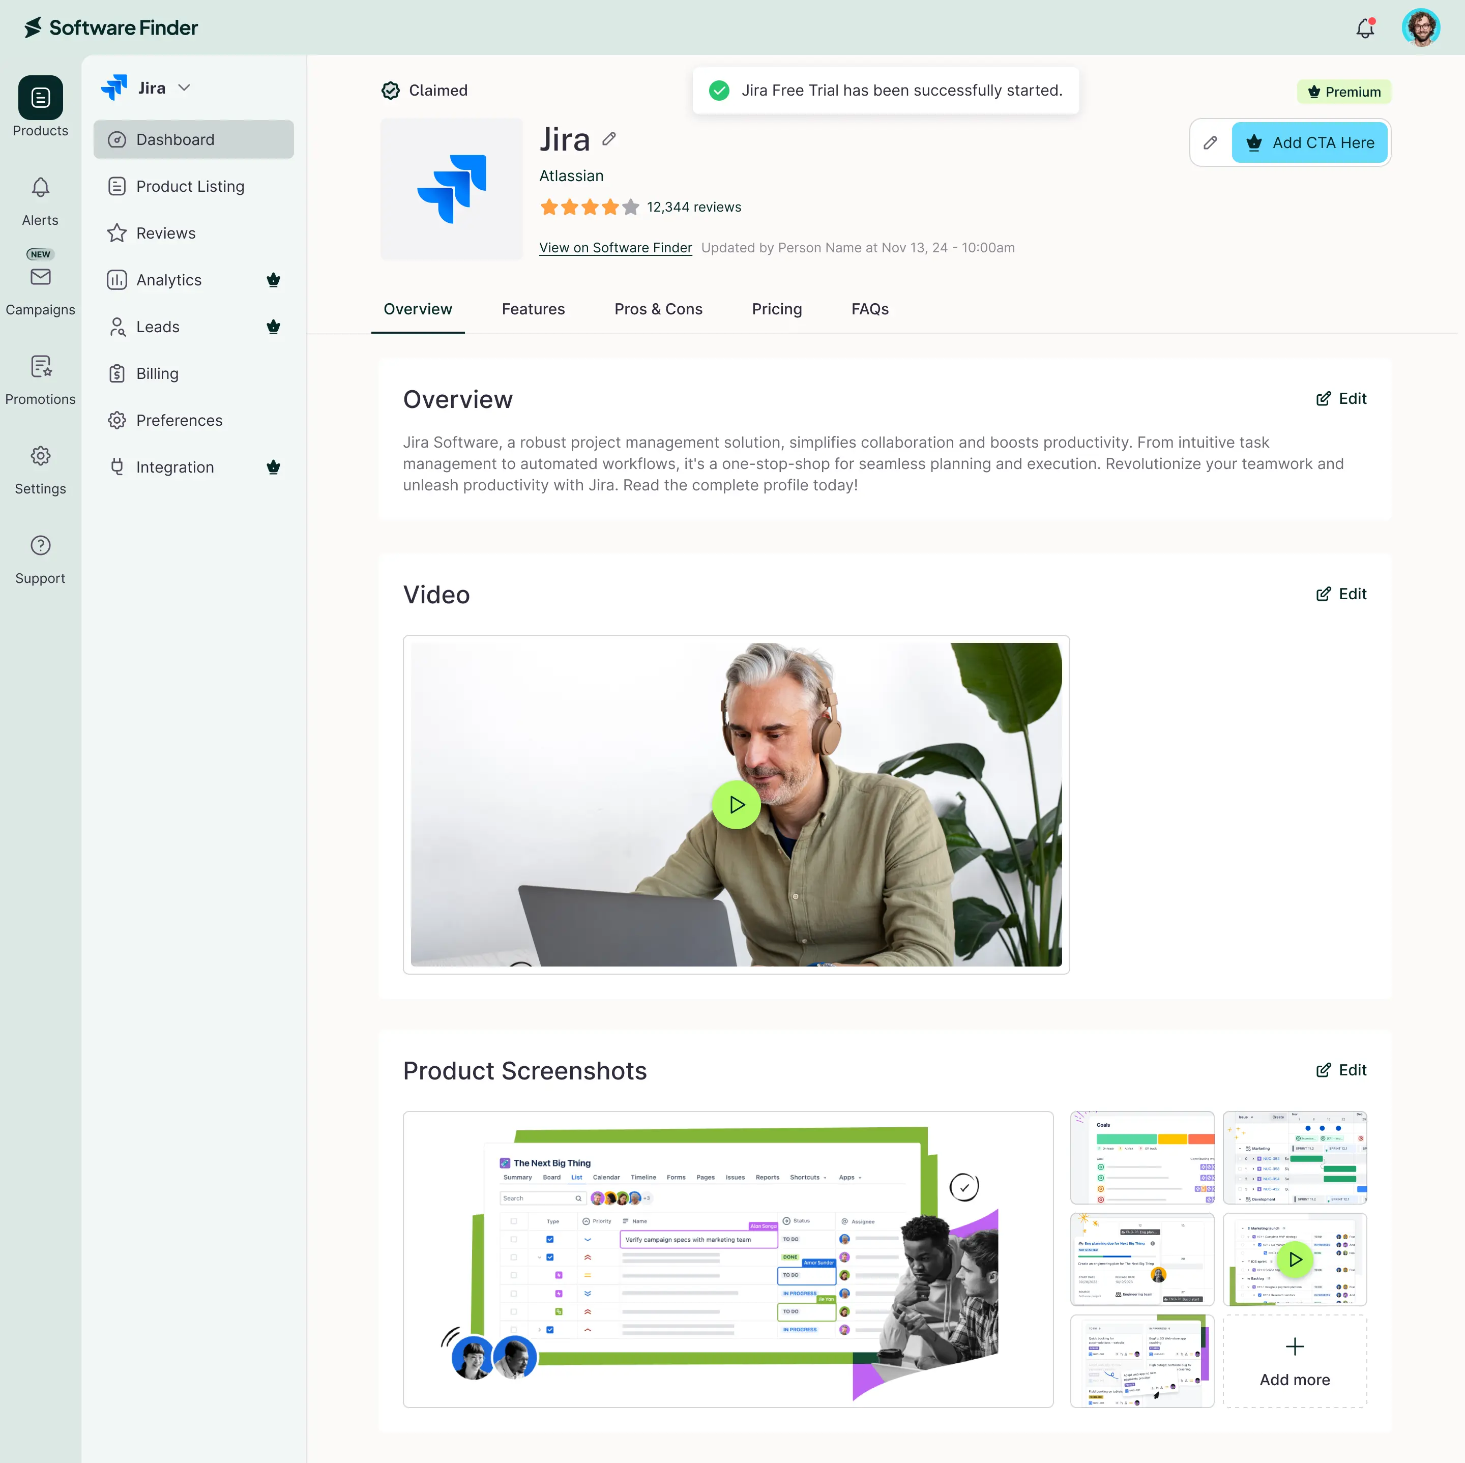
Task: Edit the Jira product name pencil
Action: coord(609,139)
